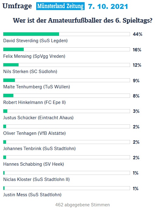Screen dimensions: 155x210
Task: Click David Steverding's 44% result bar
Action: (67, 34)
